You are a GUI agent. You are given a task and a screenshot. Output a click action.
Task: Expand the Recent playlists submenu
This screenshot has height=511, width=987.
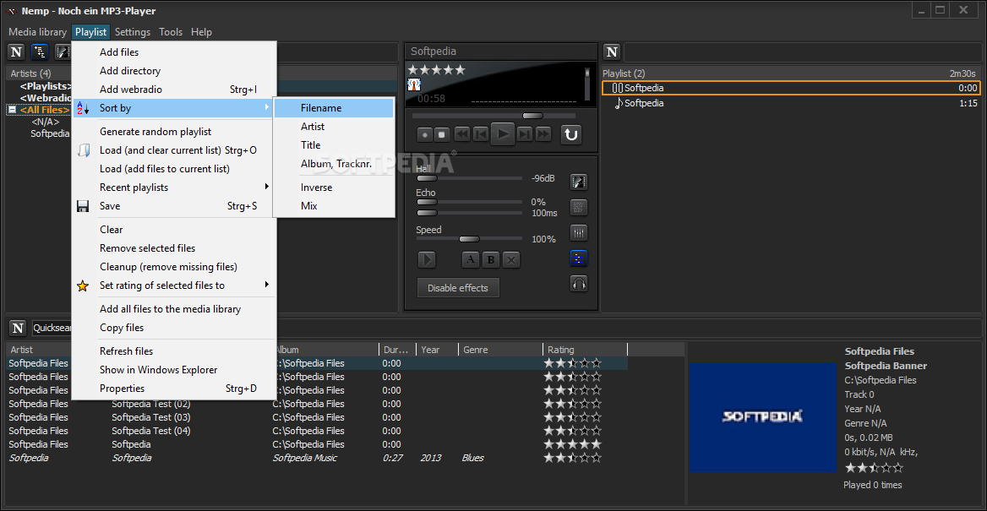(x=267, y=187)
